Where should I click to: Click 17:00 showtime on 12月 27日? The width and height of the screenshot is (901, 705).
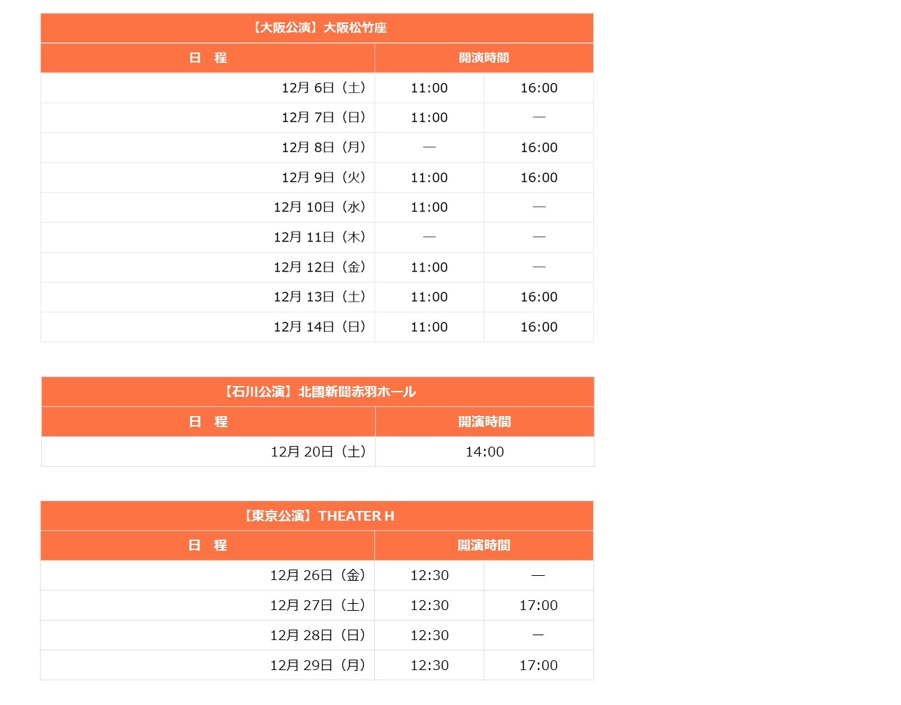pos(539,606)
